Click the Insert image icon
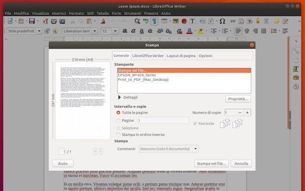The width and height of the screenshot is (305, 191). [x=175, y=21]
